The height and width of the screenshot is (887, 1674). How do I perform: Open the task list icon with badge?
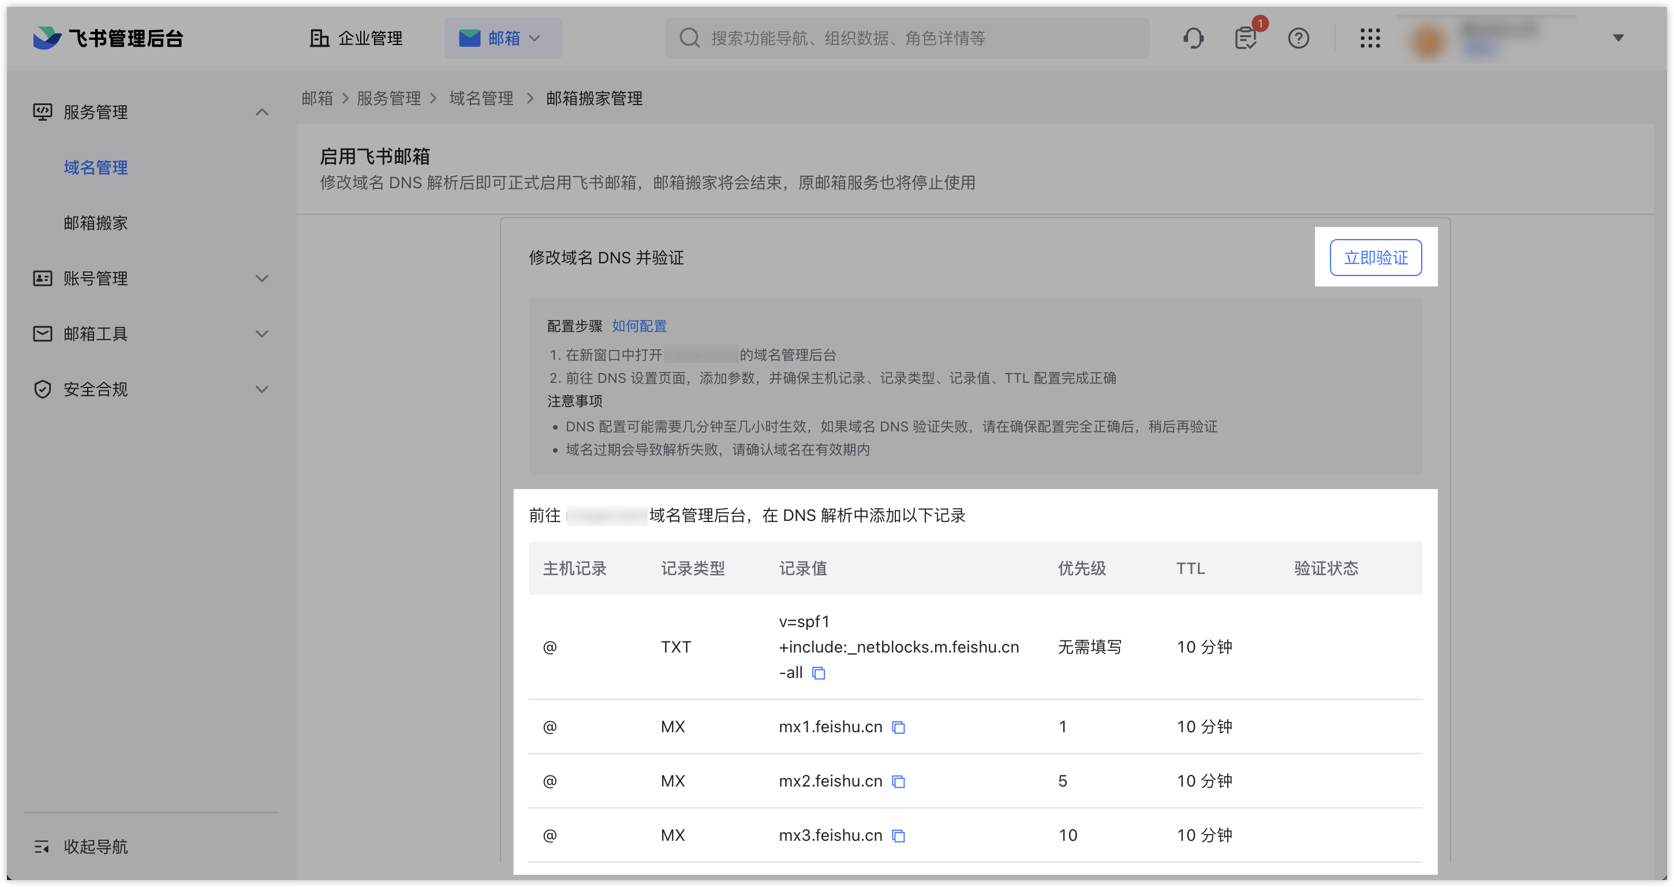point(1246,38)
